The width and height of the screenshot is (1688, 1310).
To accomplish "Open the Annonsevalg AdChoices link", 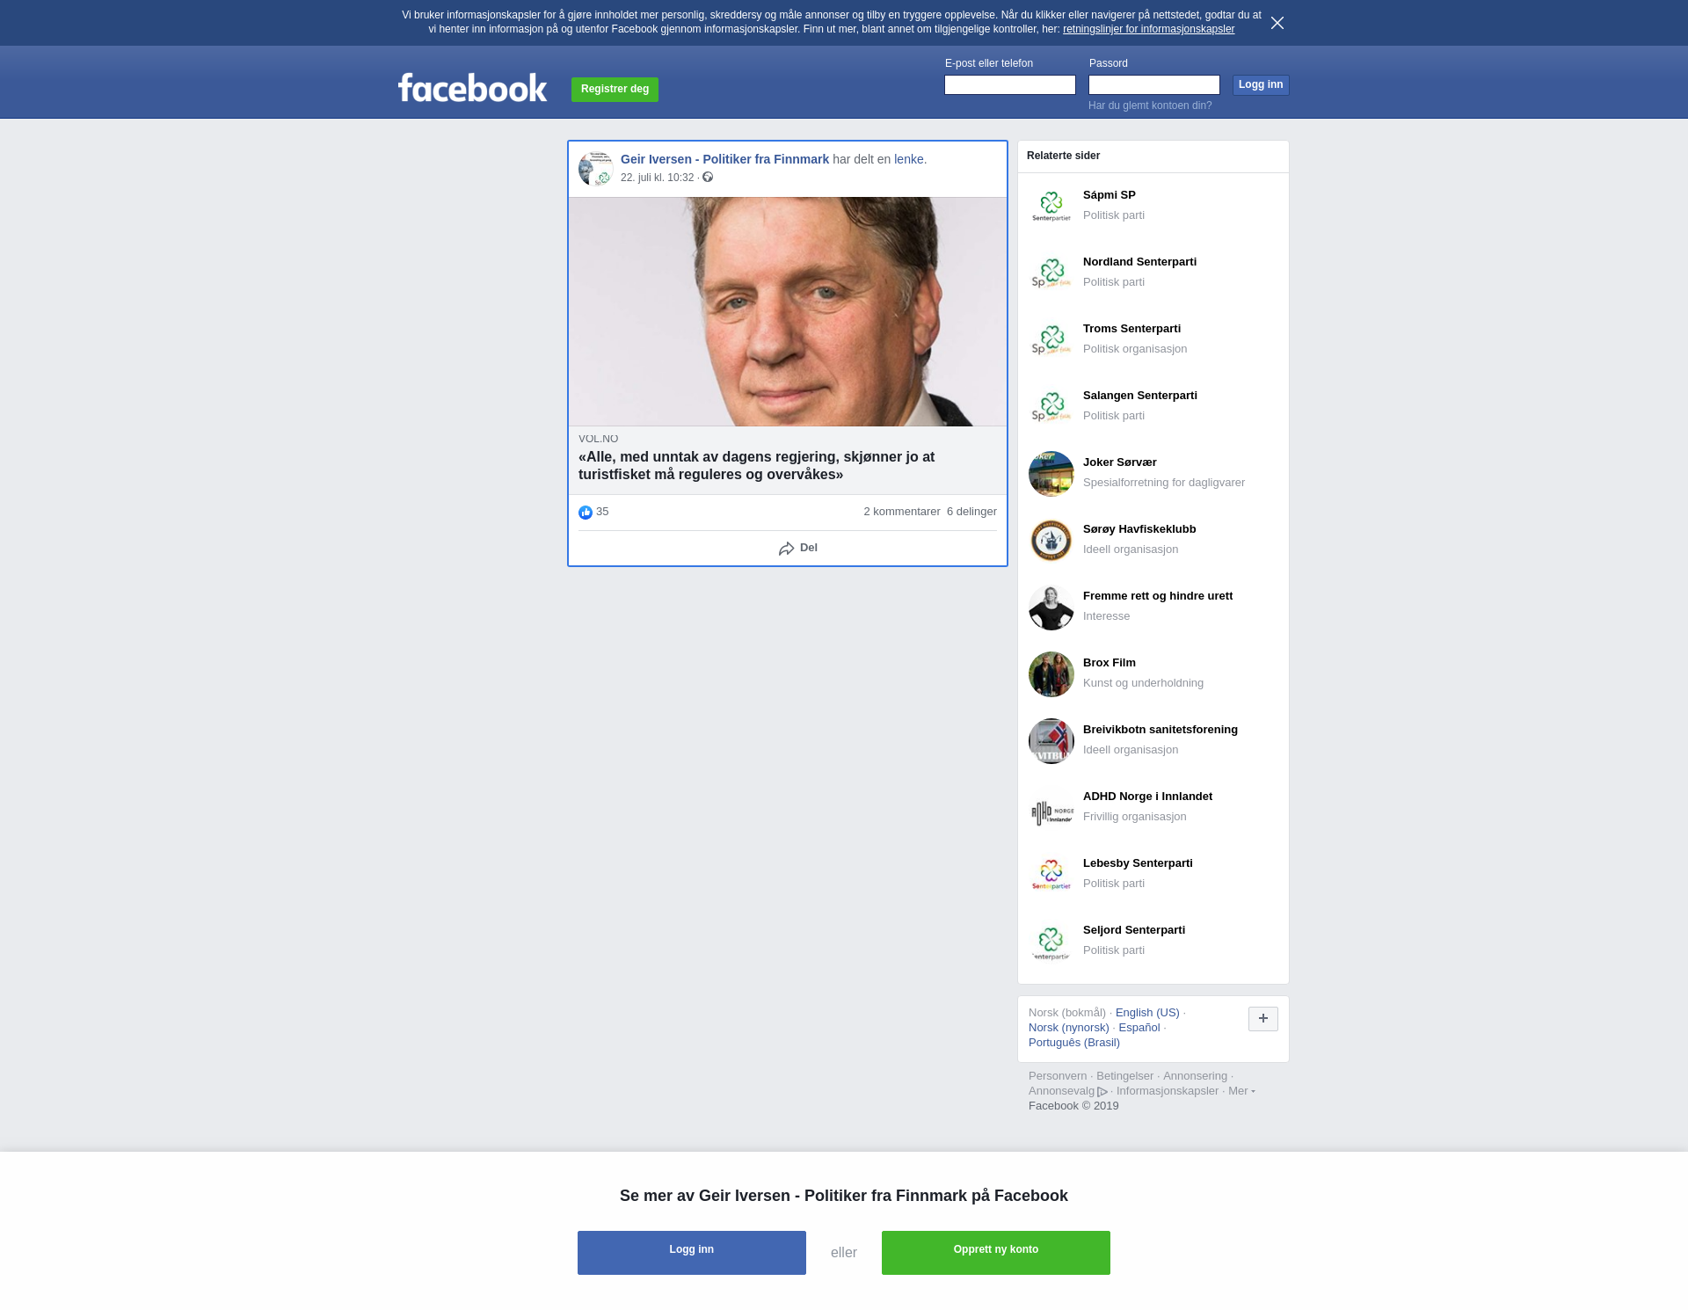I will (1068, 1091).
